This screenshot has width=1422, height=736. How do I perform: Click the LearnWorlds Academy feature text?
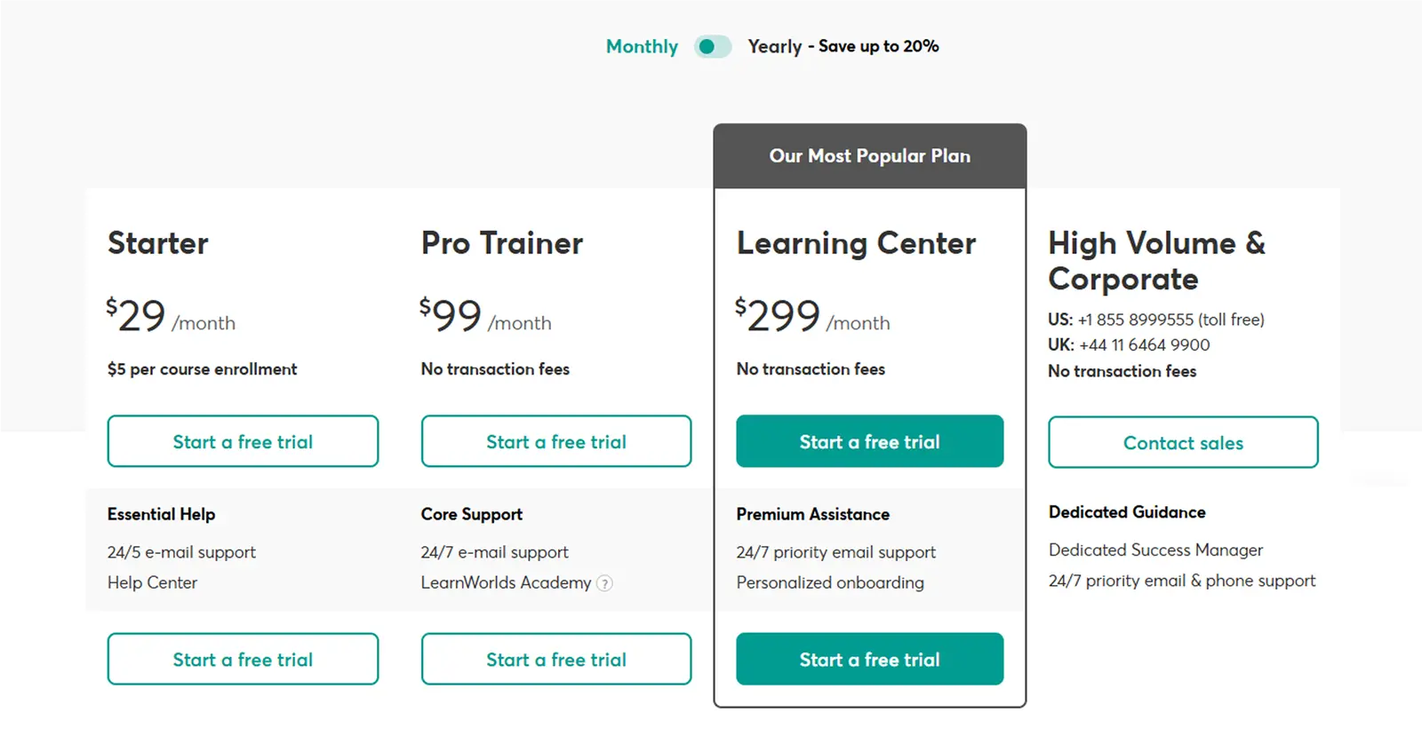pos(506,583)
